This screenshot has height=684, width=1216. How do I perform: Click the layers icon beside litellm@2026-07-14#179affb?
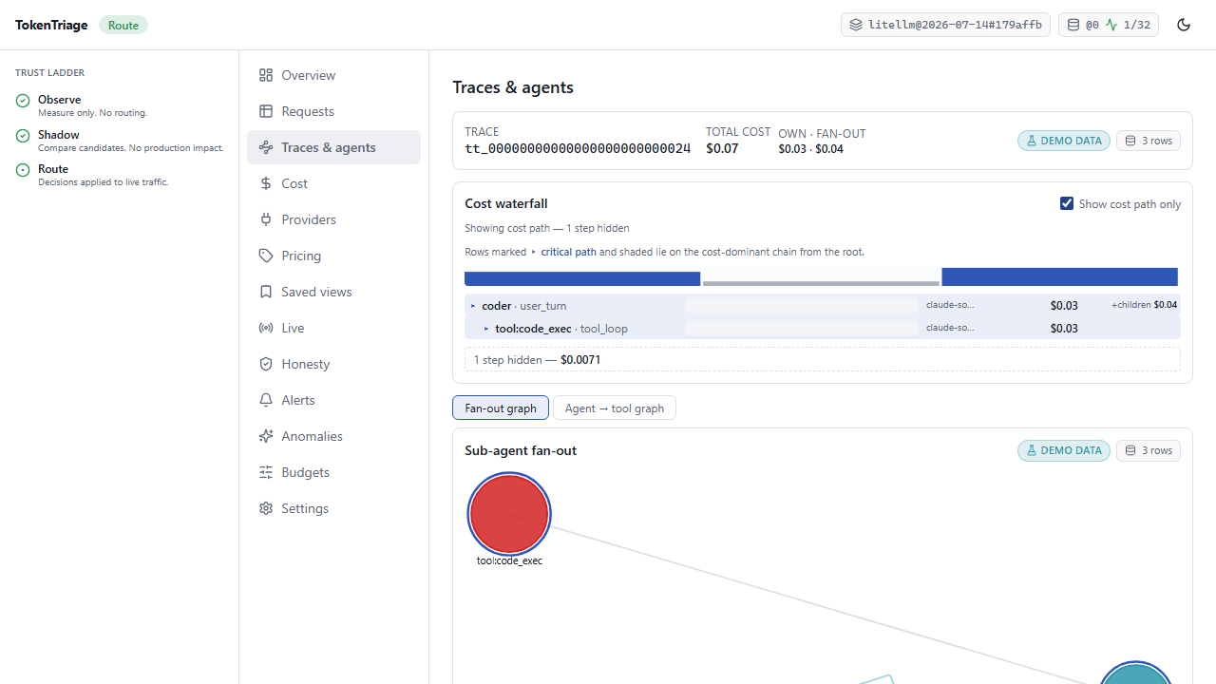(x=856, y=25)
